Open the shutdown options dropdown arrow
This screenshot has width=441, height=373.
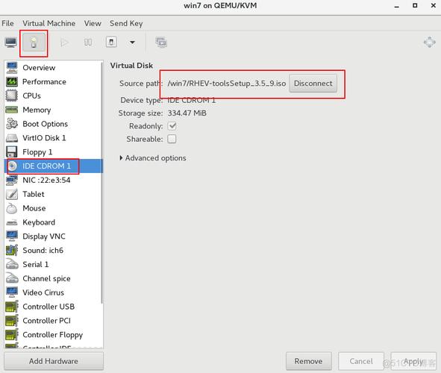point(132,43)
